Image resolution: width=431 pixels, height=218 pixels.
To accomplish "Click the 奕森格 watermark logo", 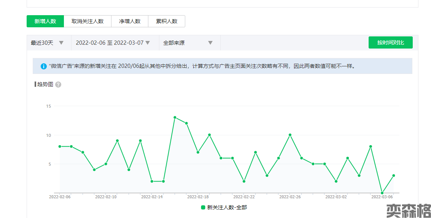I will pyautogui.click(x=409, y=210).
